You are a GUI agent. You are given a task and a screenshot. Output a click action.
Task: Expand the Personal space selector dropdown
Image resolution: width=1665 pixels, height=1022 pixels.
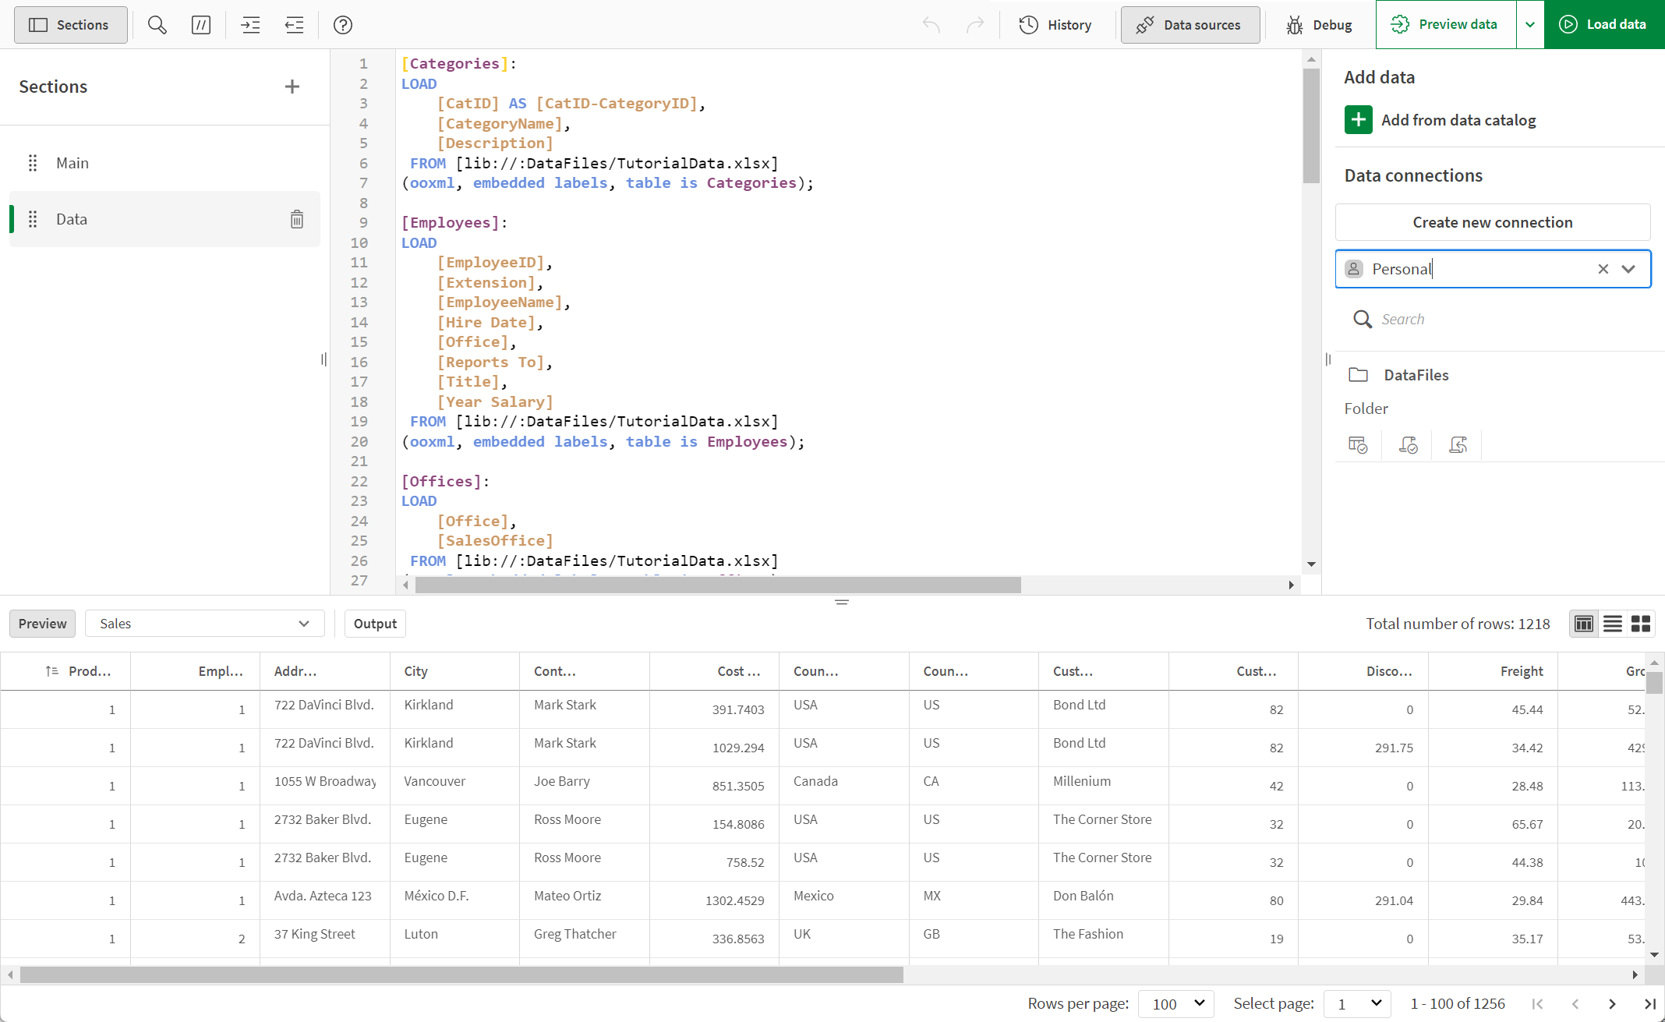click(x=1629, y=267)
